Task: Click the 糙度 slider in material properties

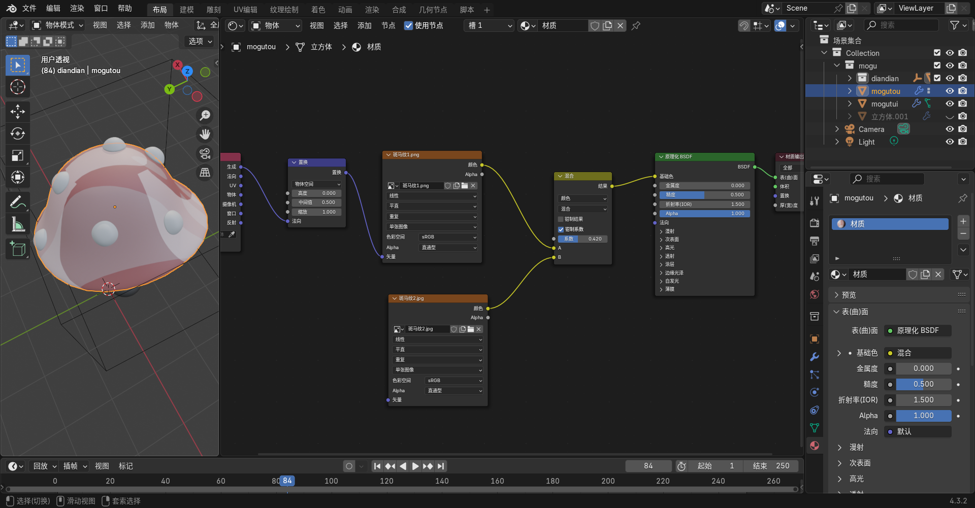Action: pos(923,384)
